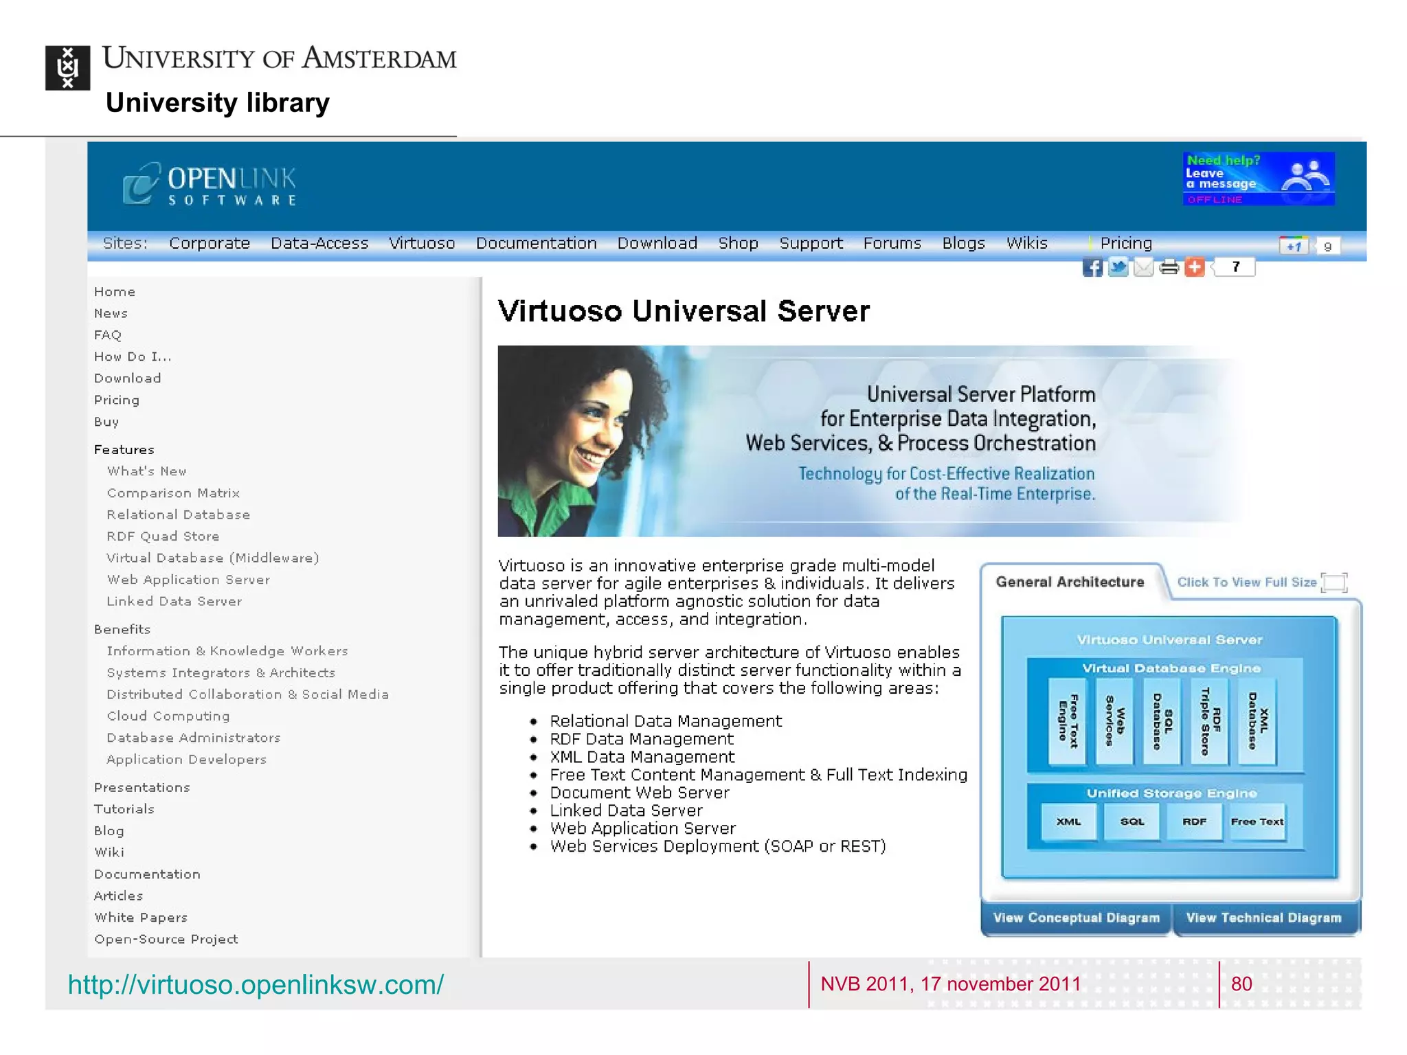Open Presentations in the sidebar
1407x1055 pixels.
[142, 788]
